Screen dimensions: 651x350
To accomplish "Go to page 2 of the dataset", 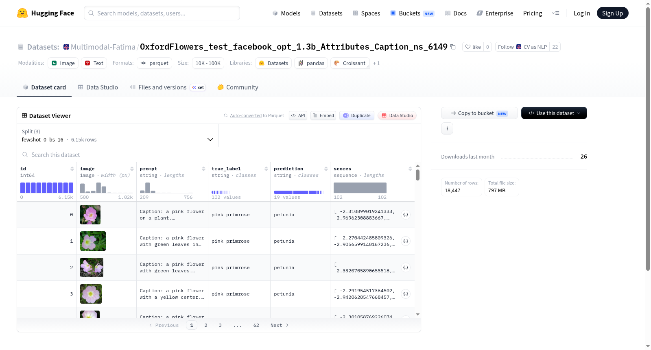I will [x=206, y=325].
